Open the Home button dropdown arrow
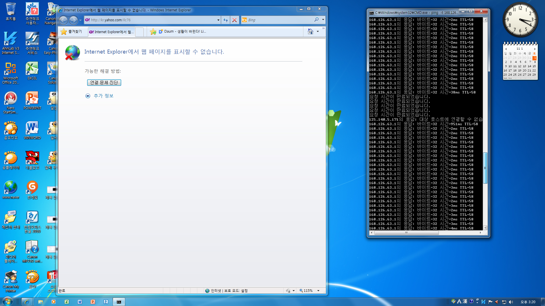Screen dimensions: 545x306 coord(318,31)
